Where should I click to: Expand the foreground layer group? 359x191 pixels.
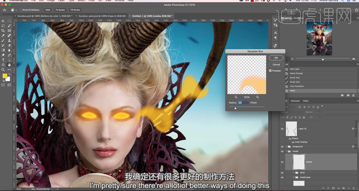(286, 147)
